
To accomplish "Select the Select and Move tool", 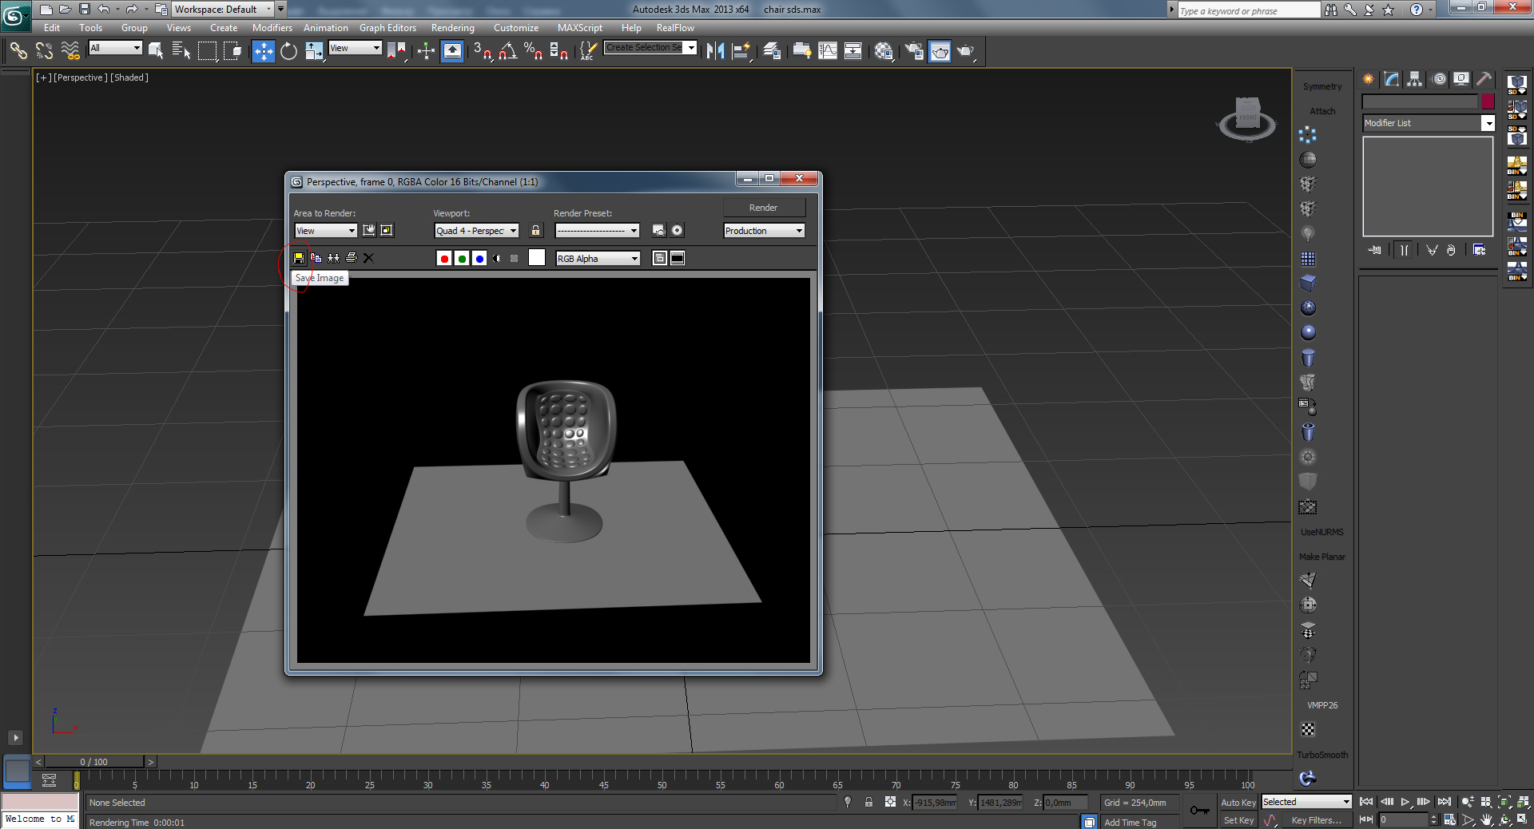I will click(x=263, y=51).
